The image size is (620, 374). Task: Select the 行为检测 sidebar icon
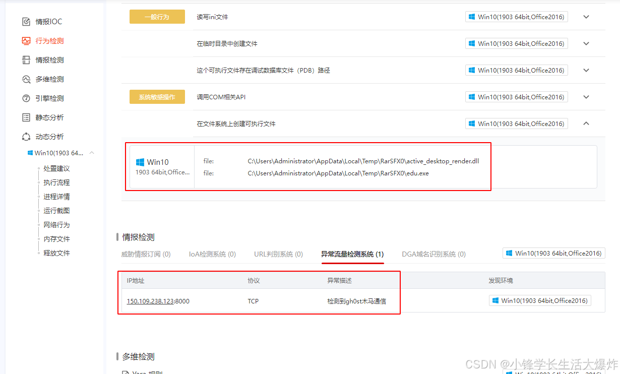[x=26, y=41]
